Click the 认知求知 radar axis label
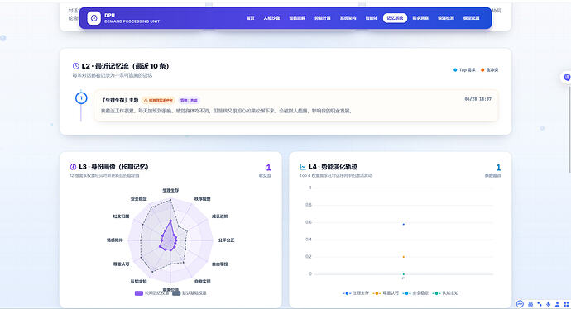The width and height of the screenshot is (571, 309). point(138,282)
